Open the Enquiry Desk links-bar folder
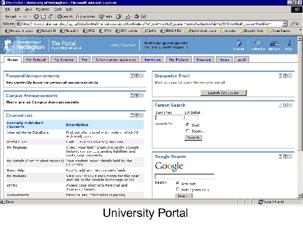The width and height of the screenshot is (303, 227). click(x=251, y=31)
